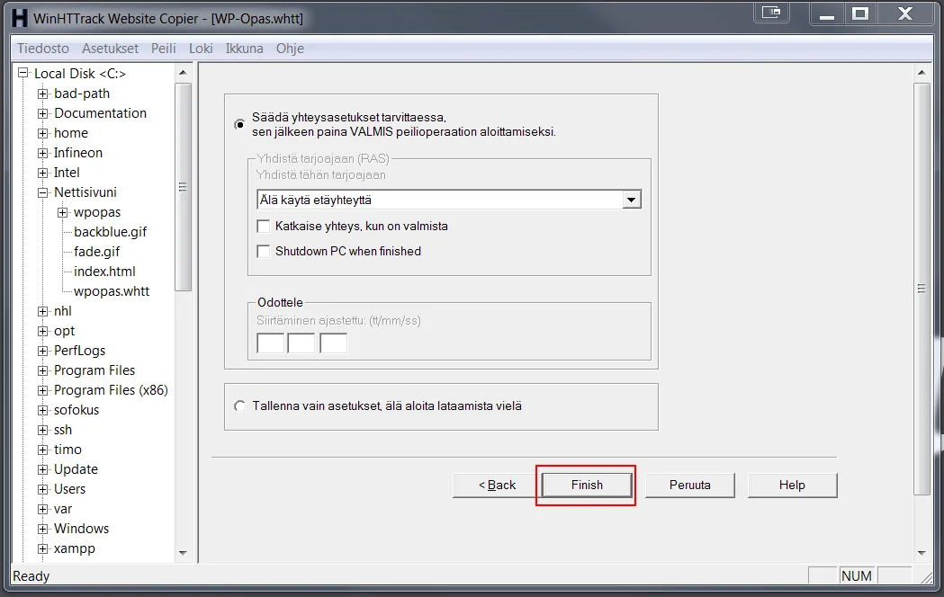Select the Windows folder label

point(81,529)
